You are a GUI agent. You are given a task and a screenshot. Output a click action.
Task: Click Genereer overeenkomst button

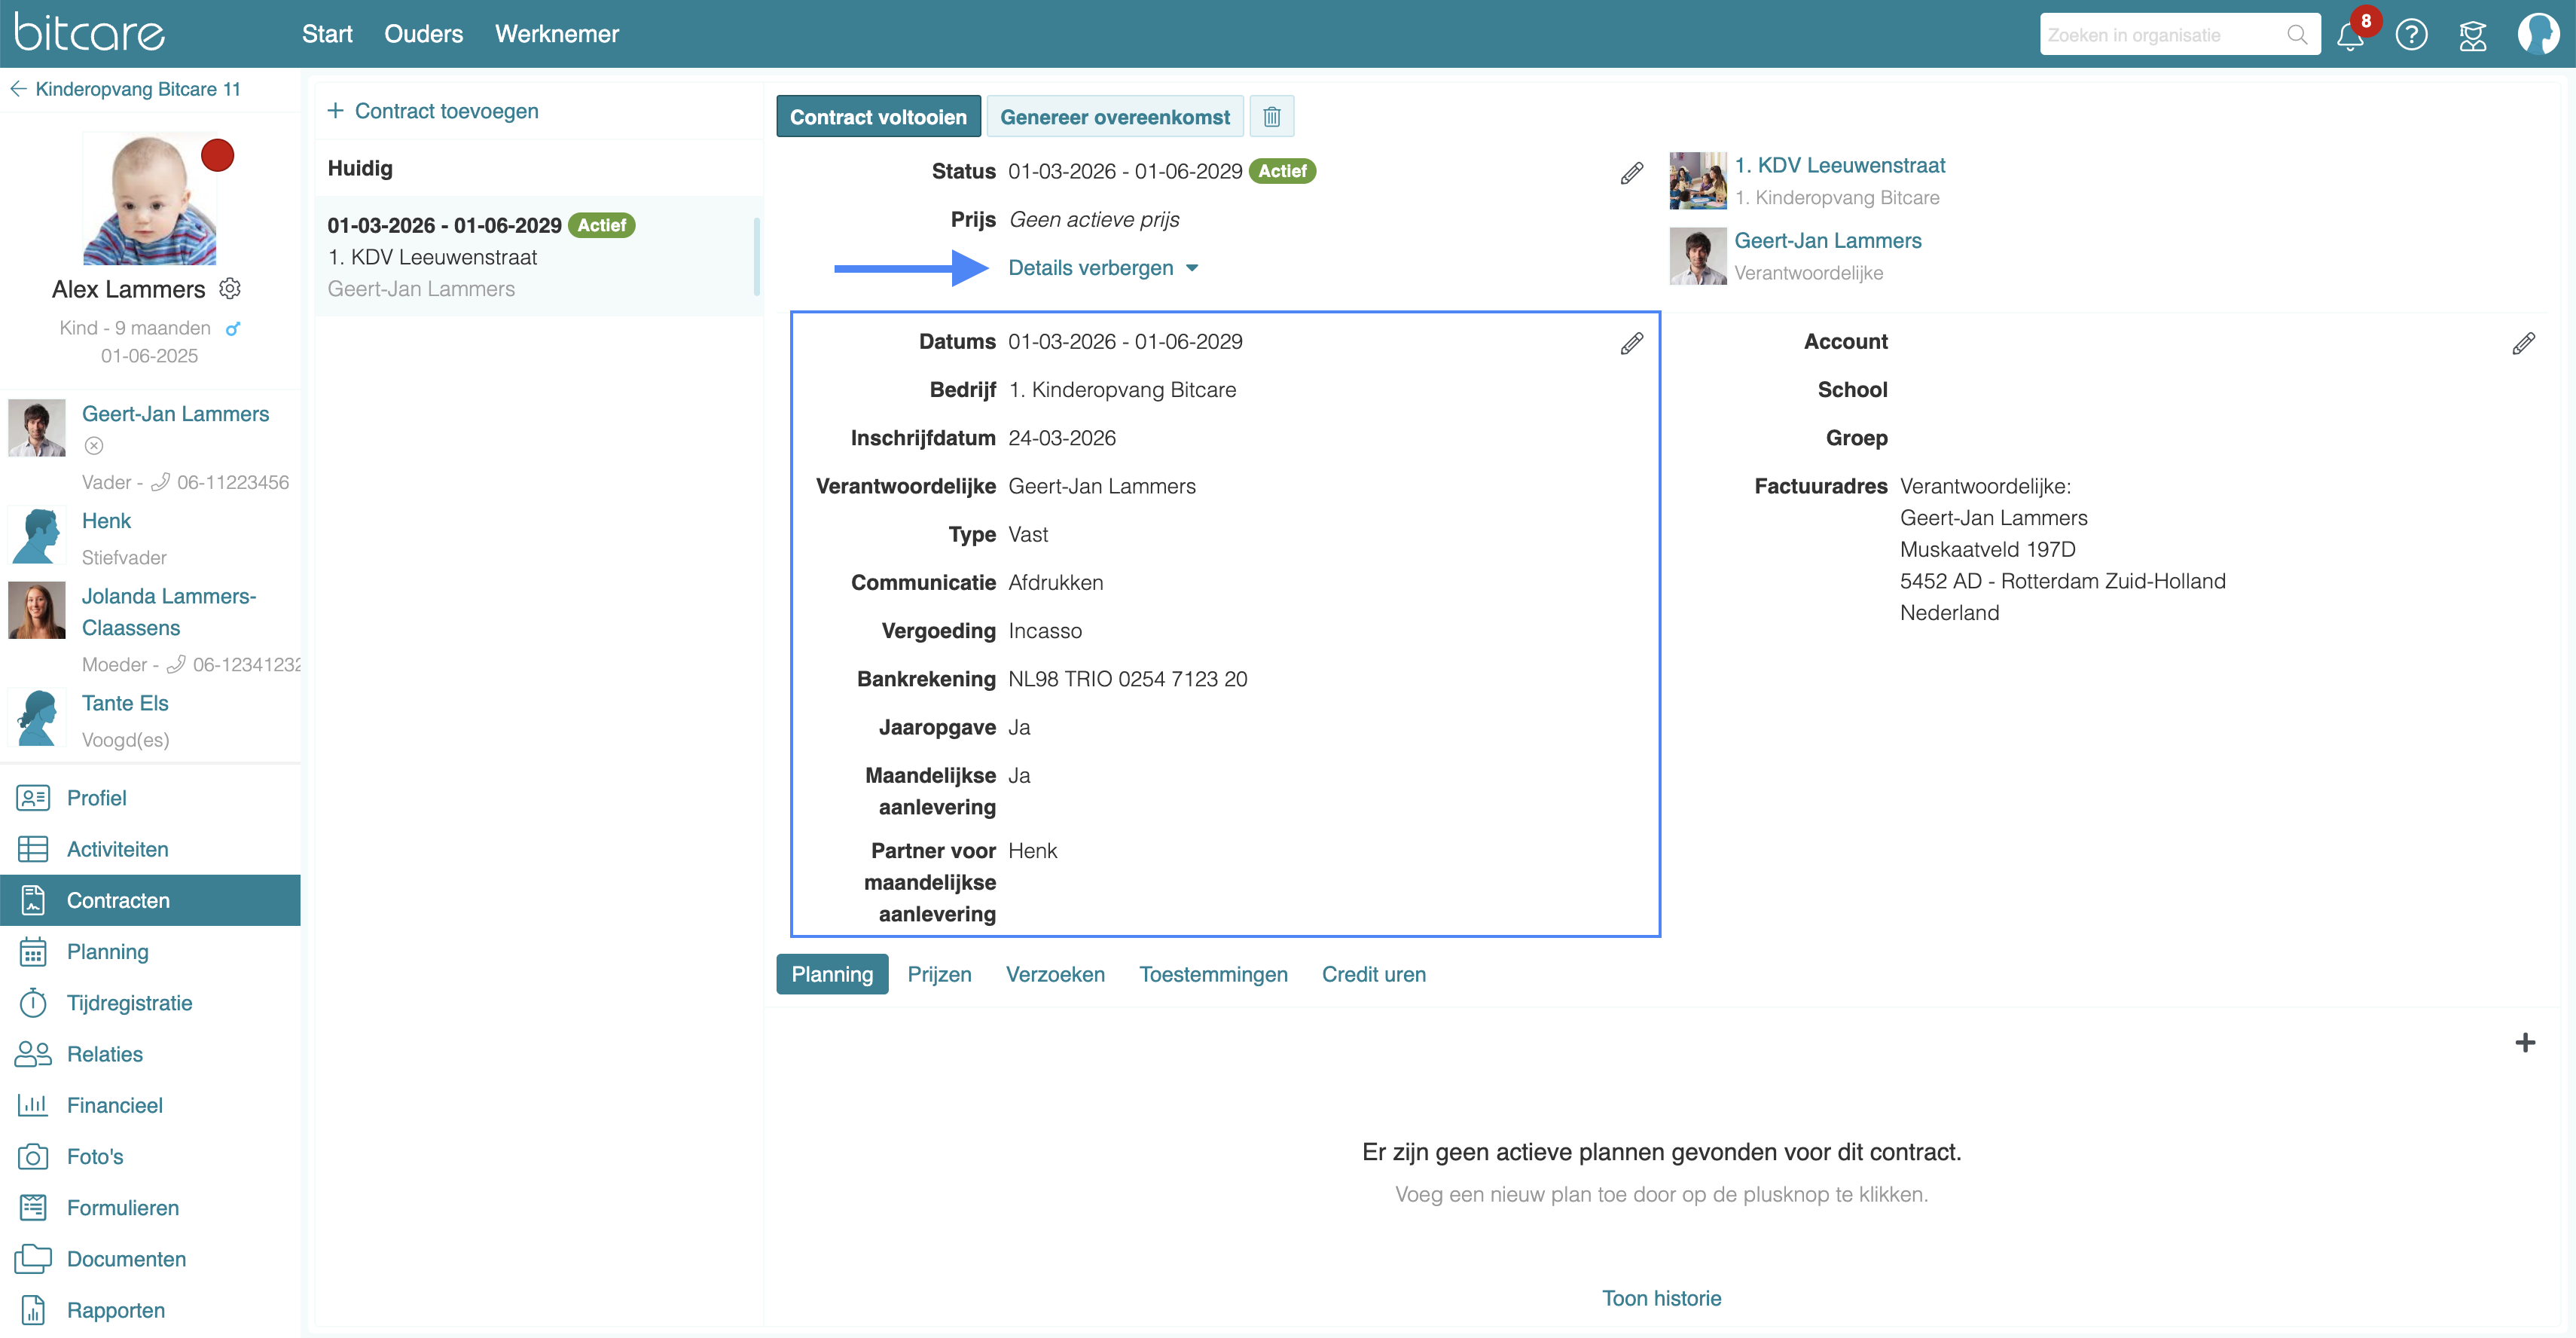click(x=1114, y=117)
